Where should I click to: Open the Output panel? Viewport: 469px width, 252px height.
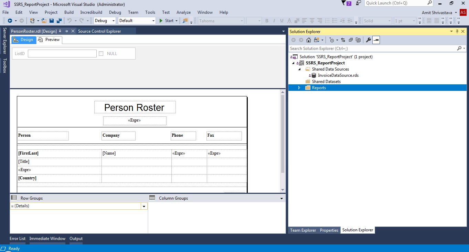[76, 239]
